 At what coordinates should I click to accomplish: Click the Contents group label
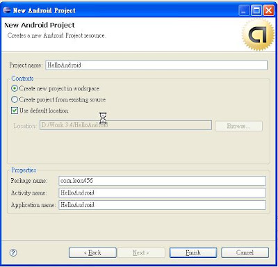pos(22,79)
